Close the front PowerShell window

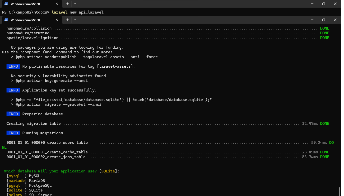pyautogui.click(x=335, y=20)
